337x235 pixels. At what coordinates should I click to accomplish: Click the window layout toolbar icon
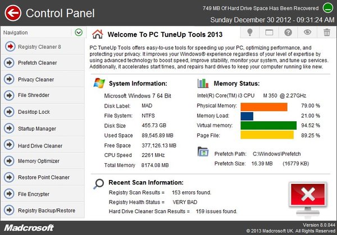click(x=269, y=33)
